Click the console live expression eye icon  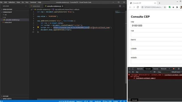tap(154, 72)
